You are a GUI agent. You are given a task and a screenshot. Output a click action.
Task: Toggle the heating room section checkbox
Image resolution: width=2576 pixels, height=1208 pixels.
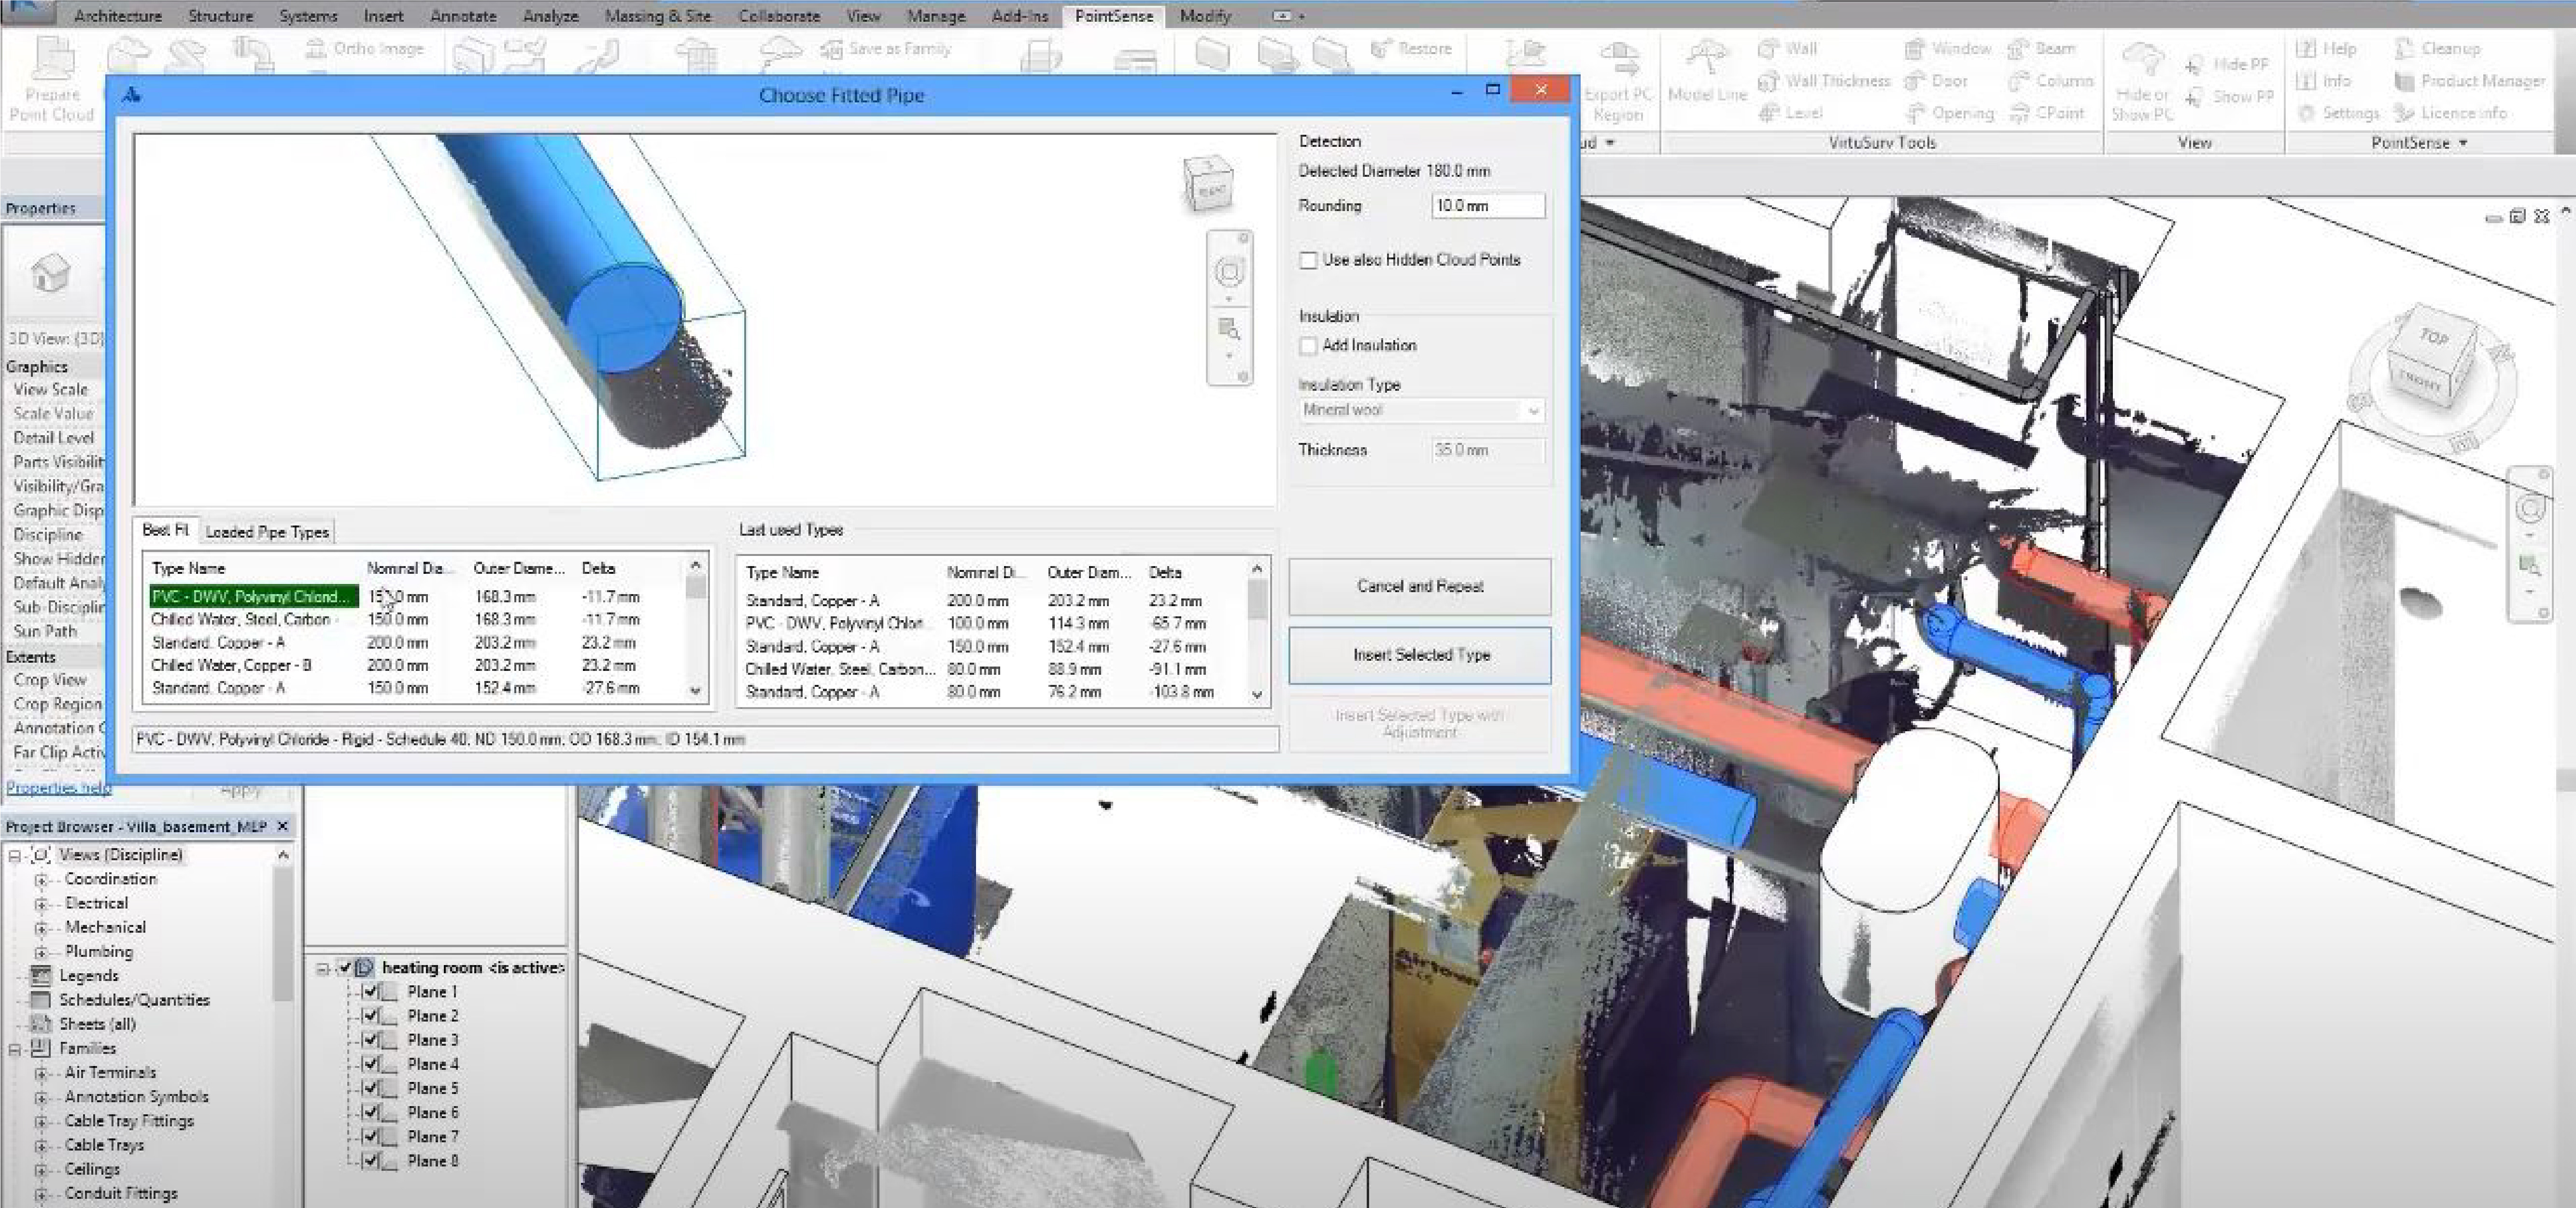[x=346, y=967]
